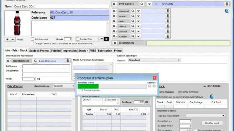Image resolution: width=234 pixels, height=131 pixels.
Task: Enable Publier Web checkbox
Action: pyautogui.click(x=77, y=39)
